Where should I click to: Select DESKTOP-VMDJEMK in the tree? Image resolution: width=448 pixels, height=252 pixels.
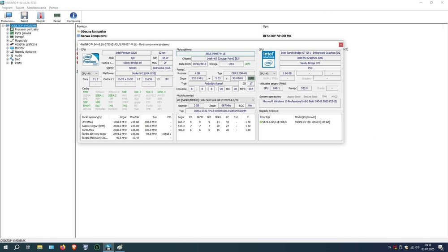pyautogui.click(x=23, y=26)
